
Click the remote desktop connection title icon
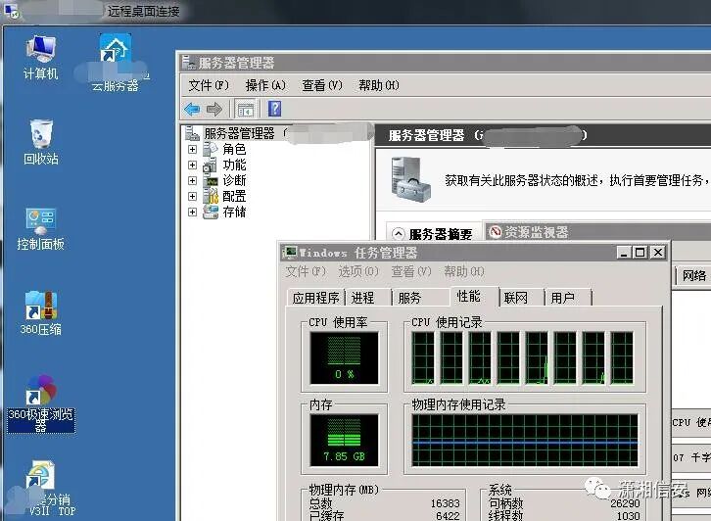tap(11, 11)
